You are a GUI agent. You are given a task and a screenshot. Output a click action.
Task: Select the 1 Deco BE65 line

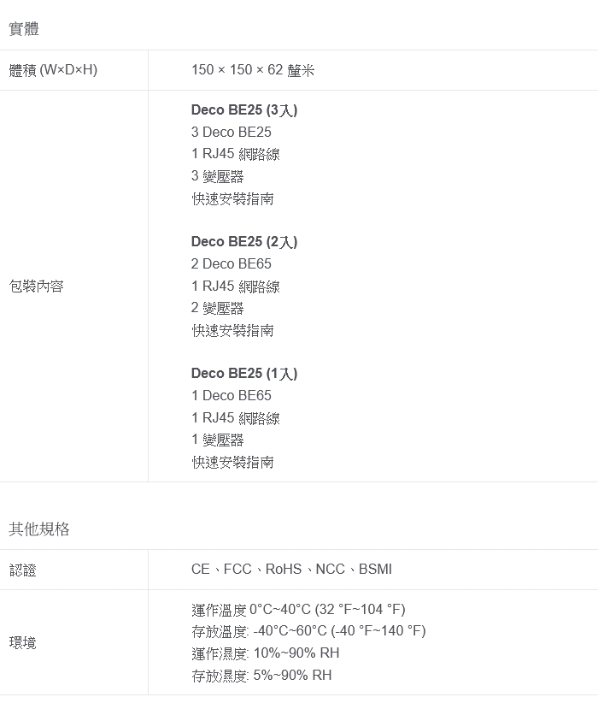coord(232,396)
